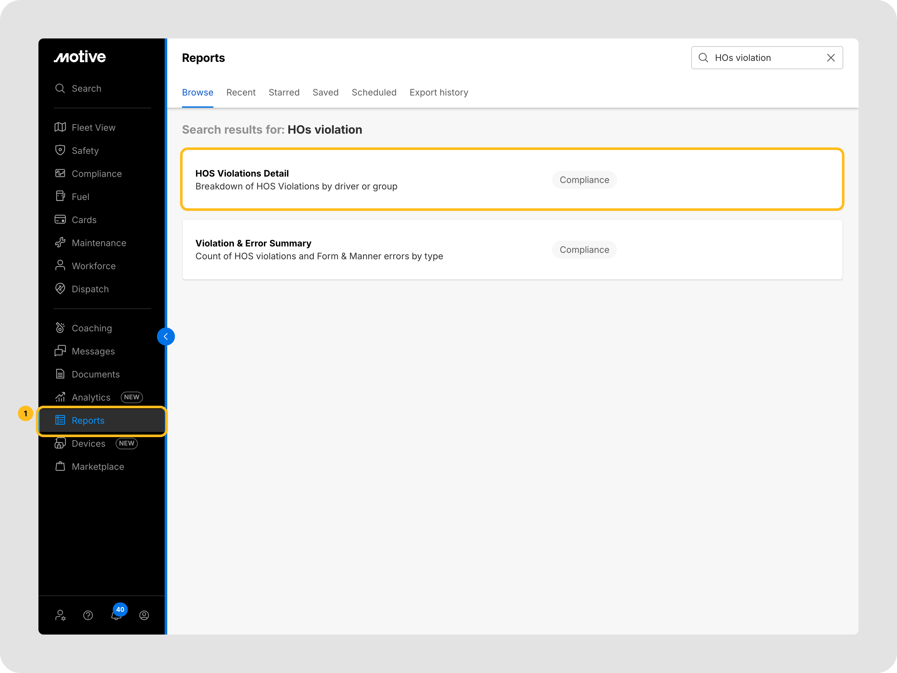Collapse sidebar with blue chevron button
This screenshot has width=897, height=673.
[x=166, y=336]
